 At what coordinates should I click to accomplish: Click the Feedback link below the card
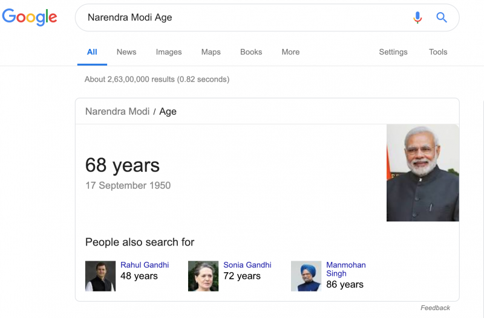pyautogui.click(x=435, y=308)
